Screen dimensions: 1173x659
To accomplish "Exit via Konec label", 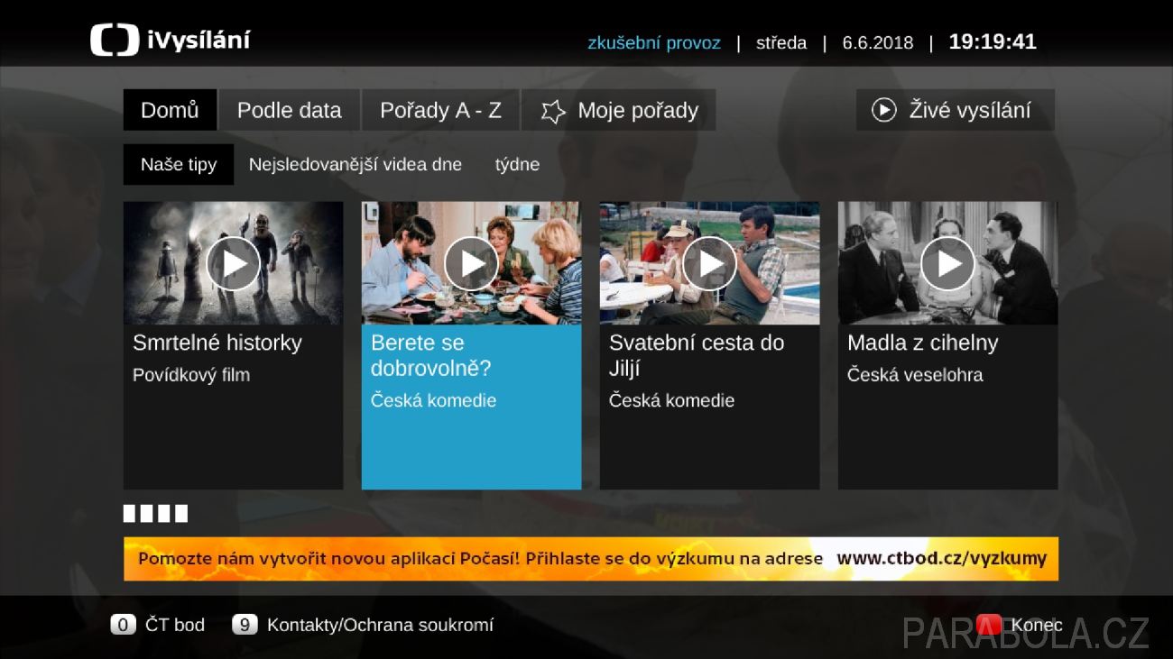I will point(1037,625).
